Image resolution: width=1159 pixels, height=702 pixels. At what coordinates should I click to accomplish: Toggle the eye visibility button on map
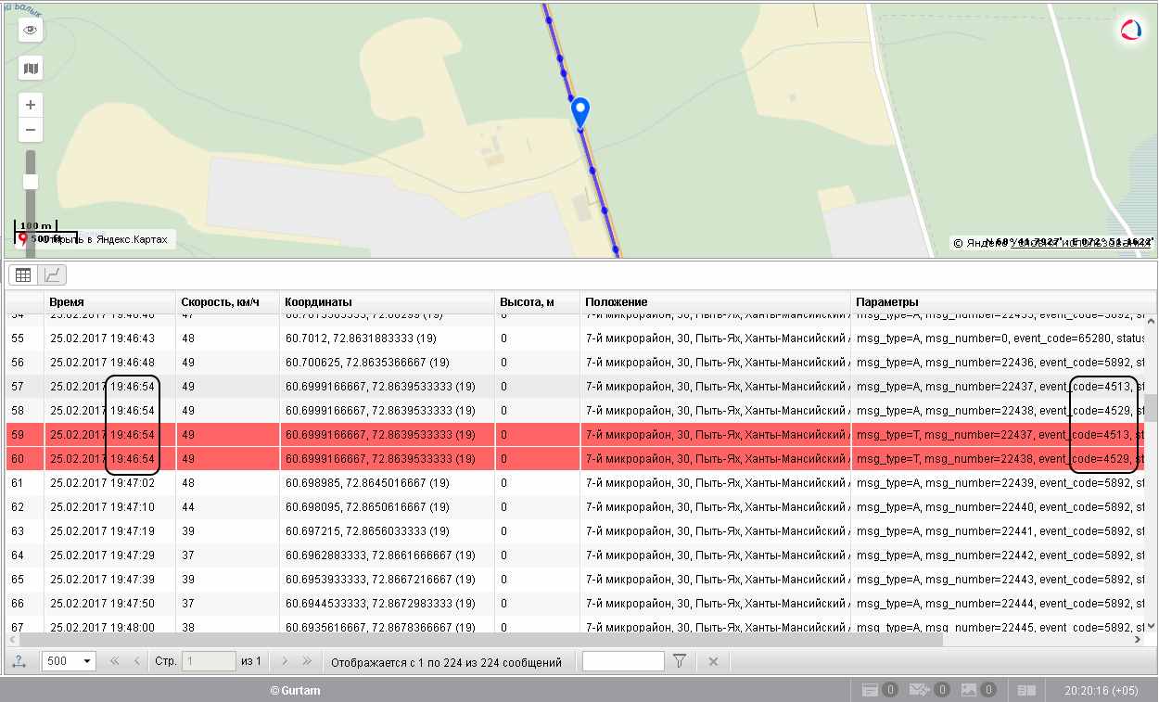(31, 30)
